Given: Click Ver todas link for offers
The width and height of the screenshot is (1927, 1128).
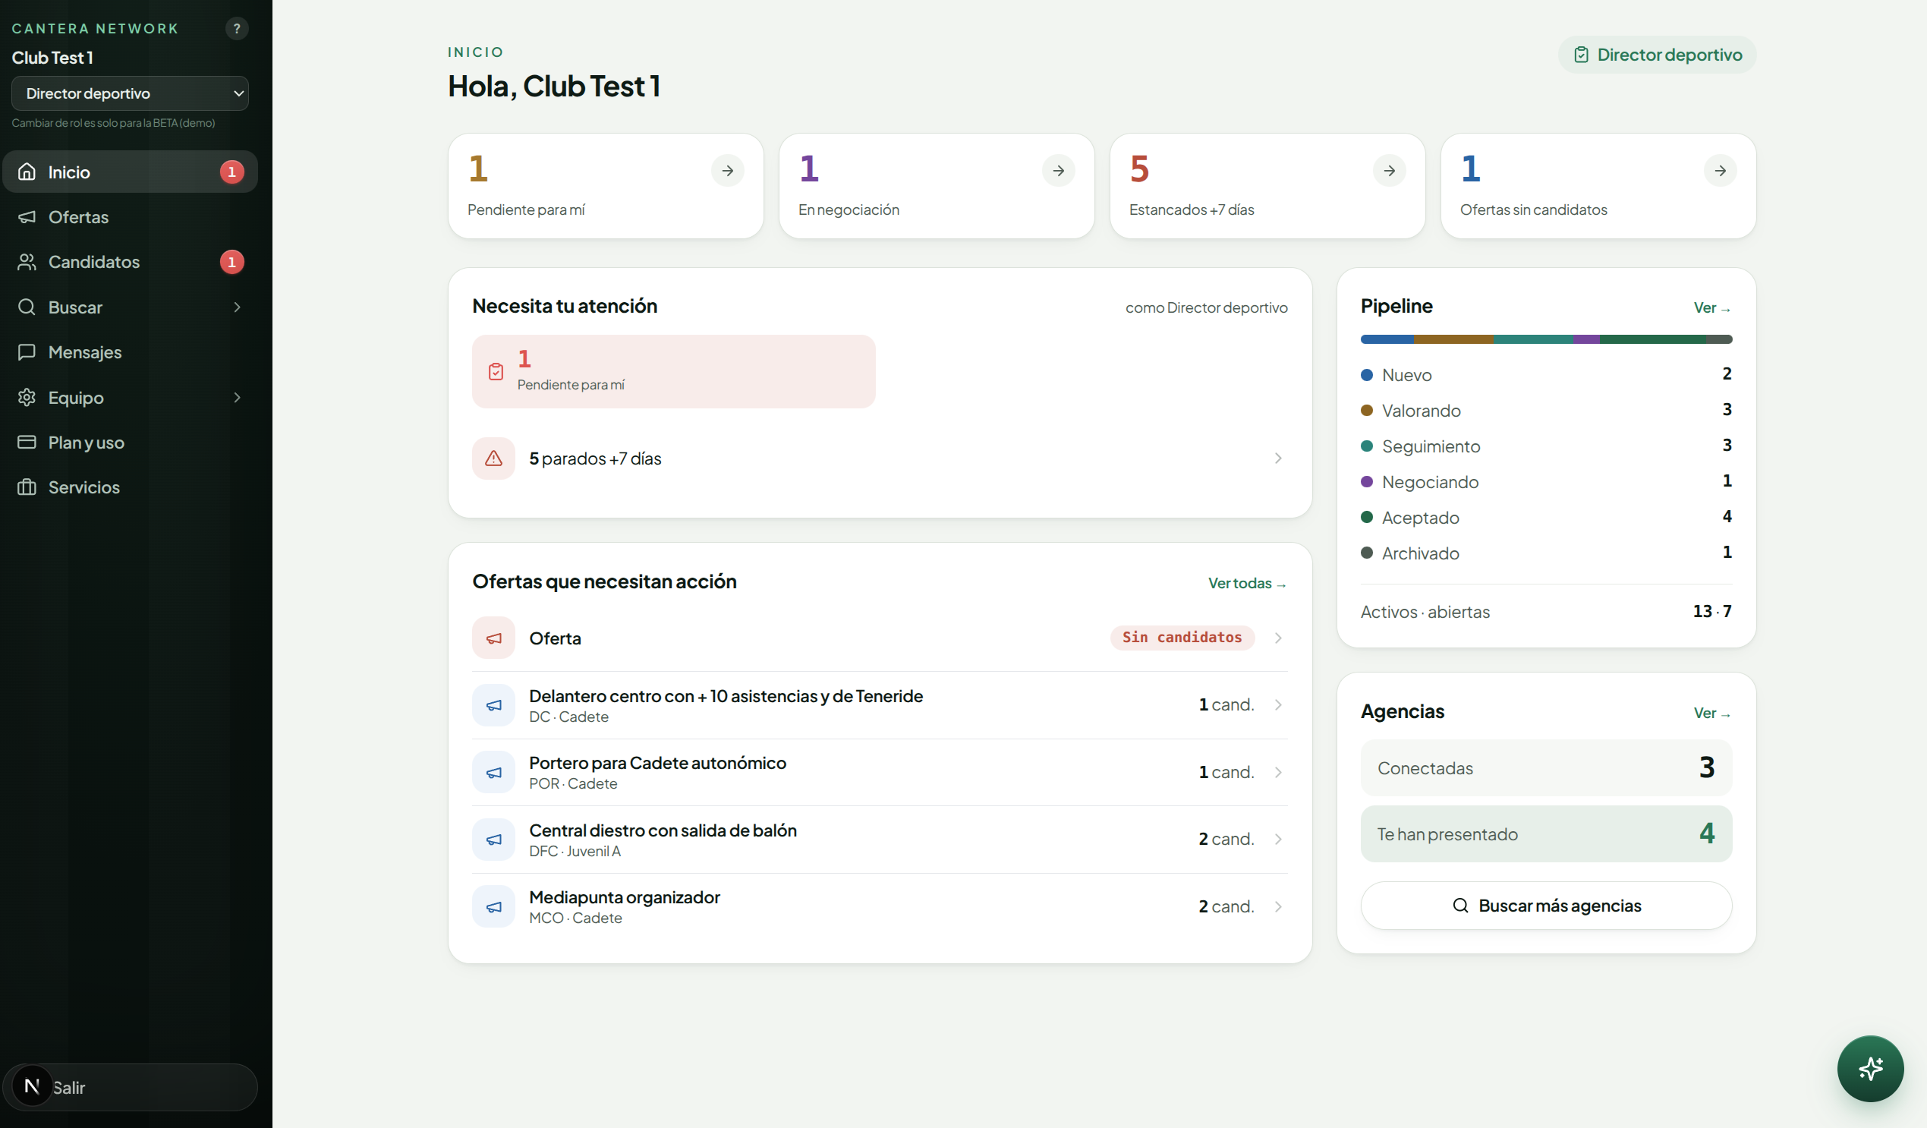Looking at the screenshot, I should click(1247, 583).
